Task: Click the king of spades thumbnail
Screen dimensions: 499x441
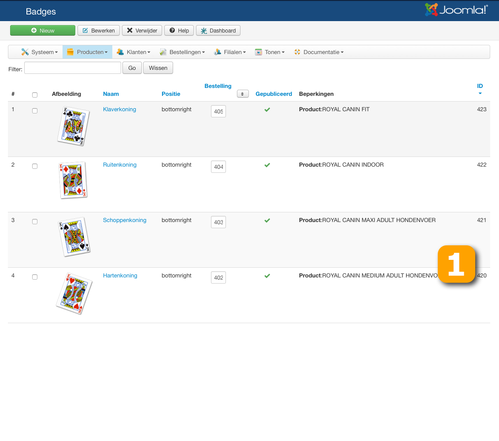Action: [x=74, y=237]
